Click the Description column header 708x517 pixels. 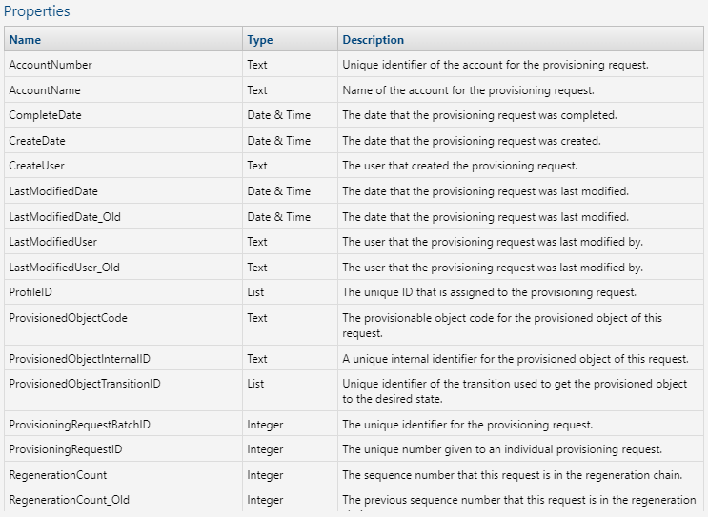[x=373, y=40]
